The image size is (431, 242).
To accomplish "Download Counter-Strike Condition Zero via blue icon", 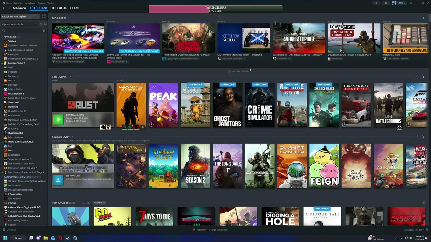I will (x=58, y=180).
